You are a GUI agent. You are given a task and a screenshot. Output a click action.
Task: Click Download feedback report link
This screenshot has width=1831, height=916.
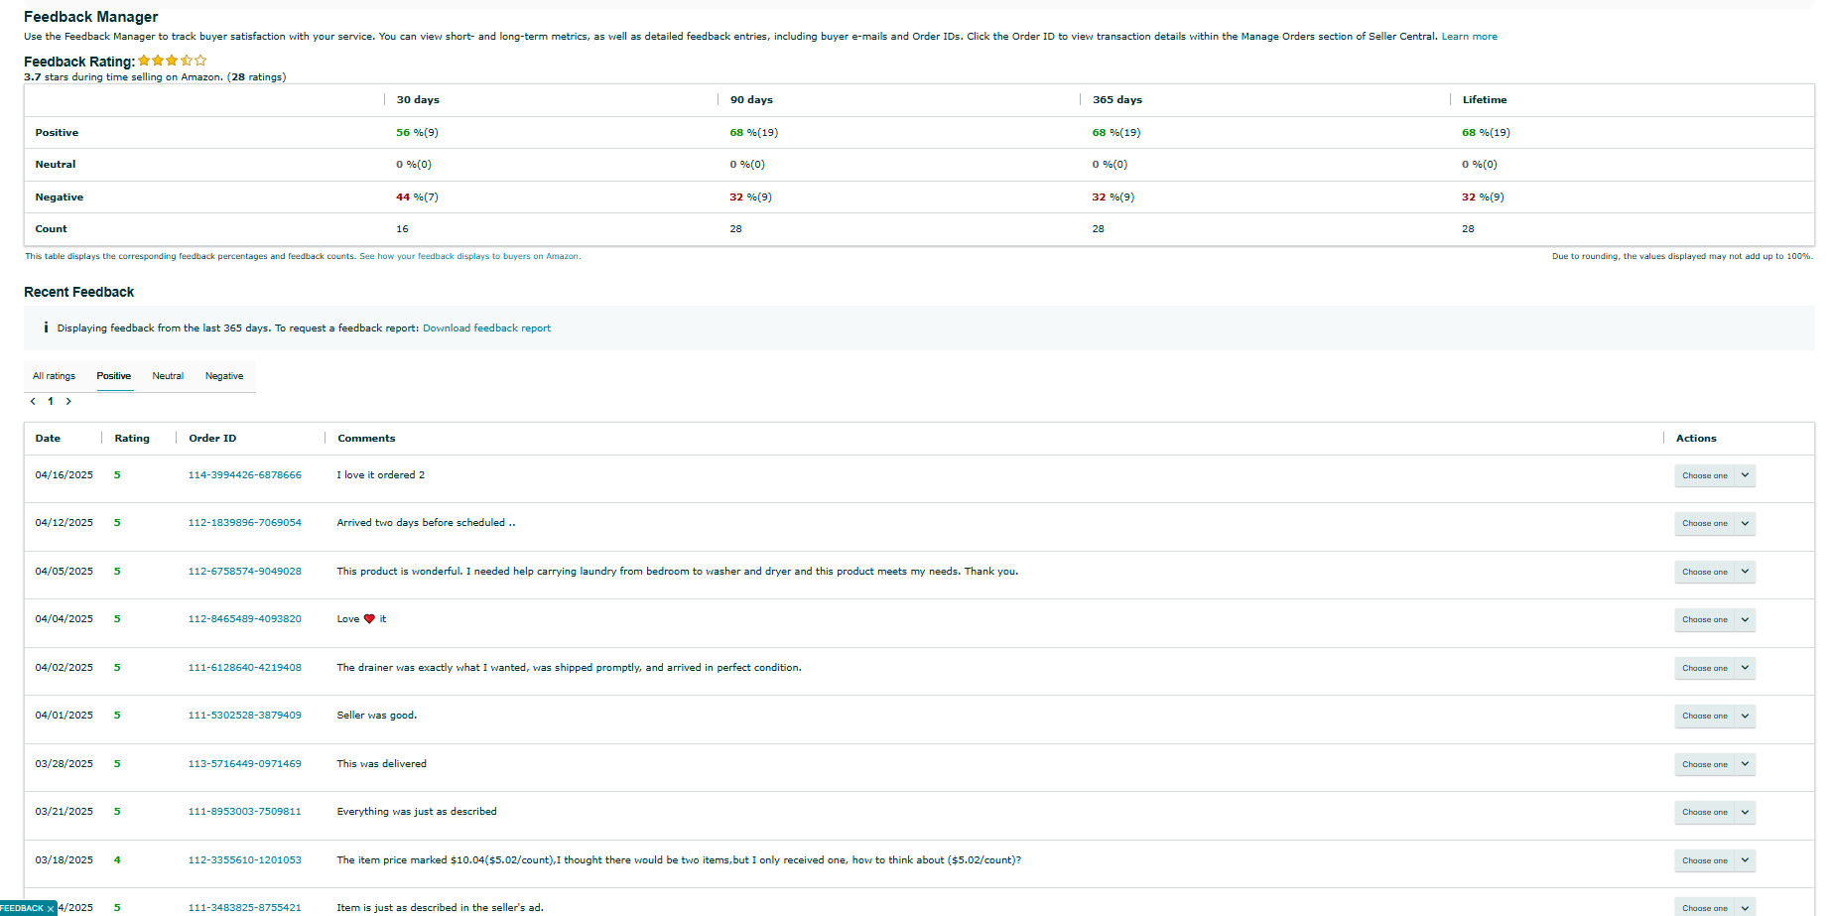[x=486, y=328]
